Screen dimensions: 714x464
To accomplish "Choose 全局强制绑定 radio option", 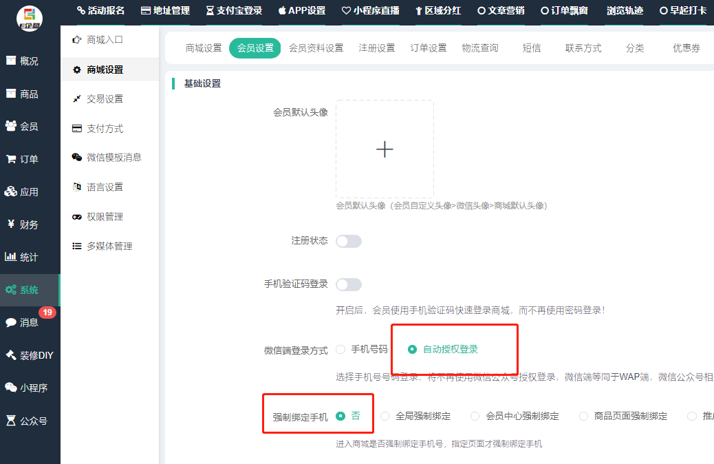I will click(385, 416).
